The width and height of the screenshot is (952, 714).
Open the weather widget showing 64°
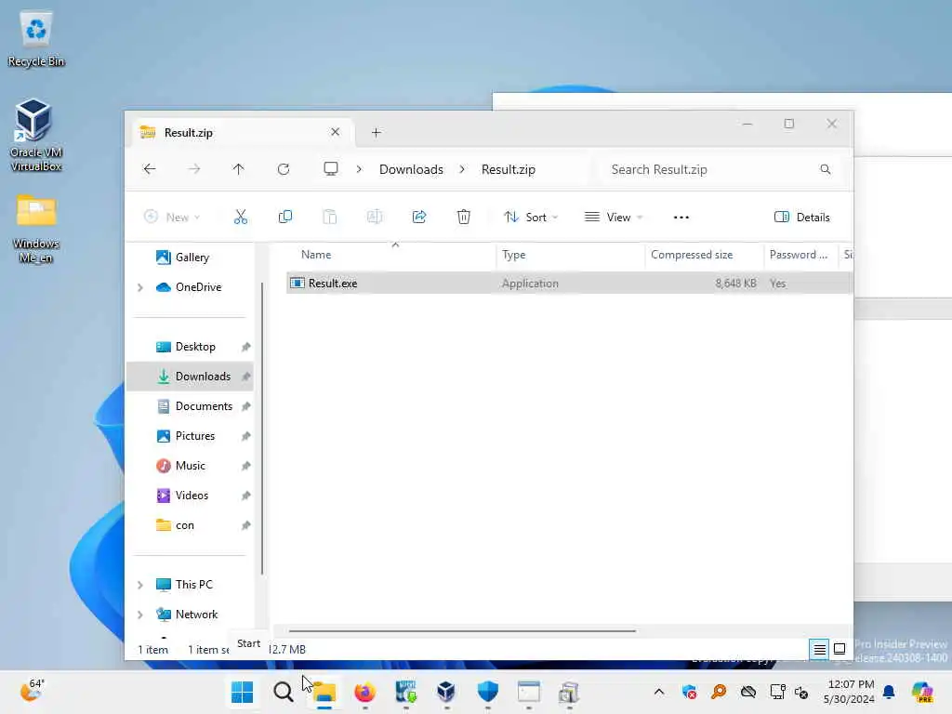32,691
